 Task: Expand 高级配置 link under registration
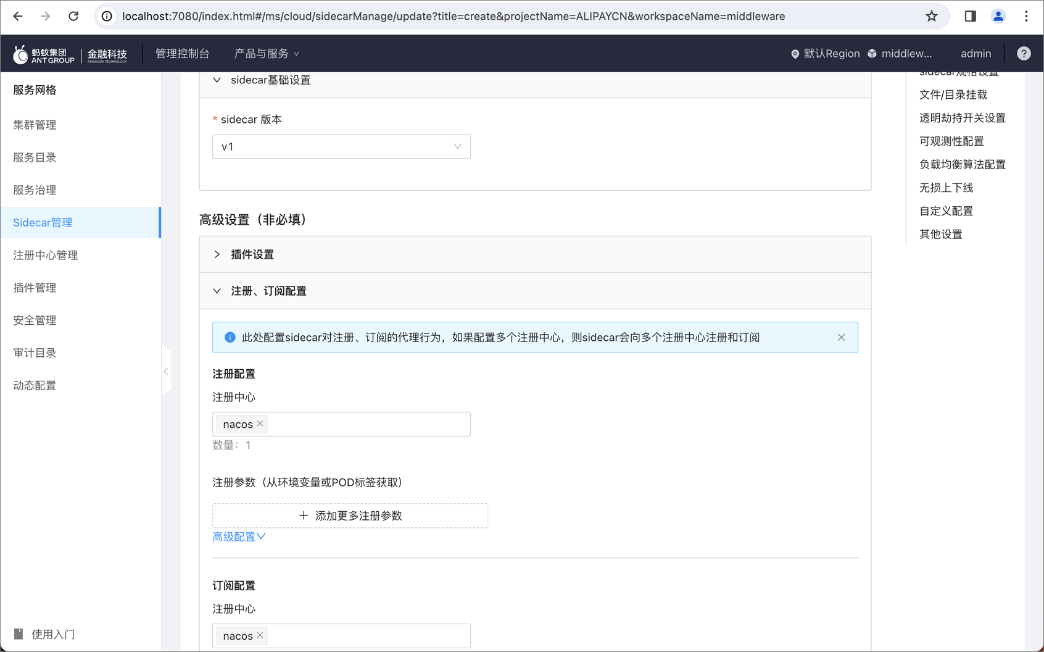pyautogui.click(x=239, y=537)
